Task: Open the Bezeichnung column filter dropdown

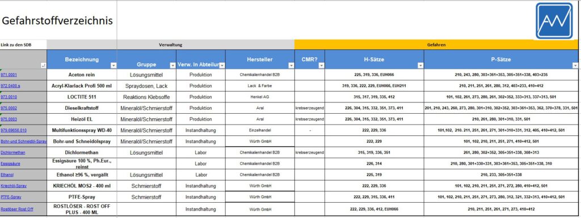Action: [113, 66]
